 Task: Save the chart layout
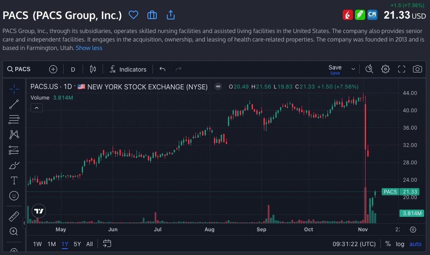pyautogui.click(x=335, y=69)
